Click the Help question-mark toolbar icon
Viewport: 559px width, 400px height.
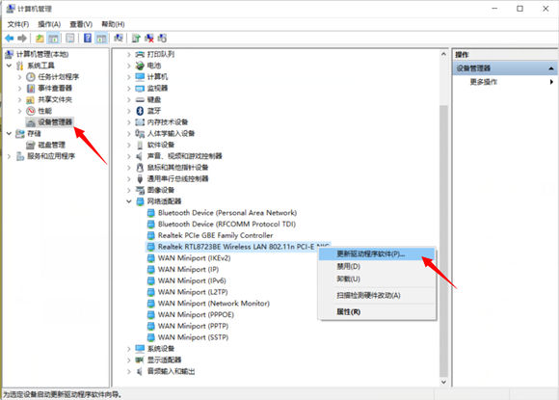click(x=88, y=38)
